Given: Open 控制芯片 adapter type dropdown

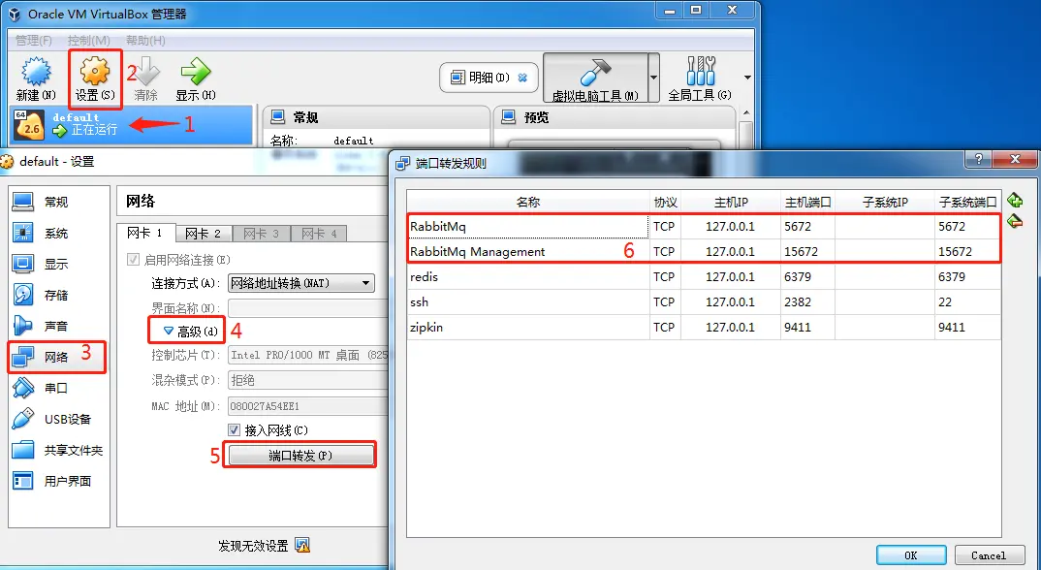Looking at the screenshot, I should [x=309, y=356].
